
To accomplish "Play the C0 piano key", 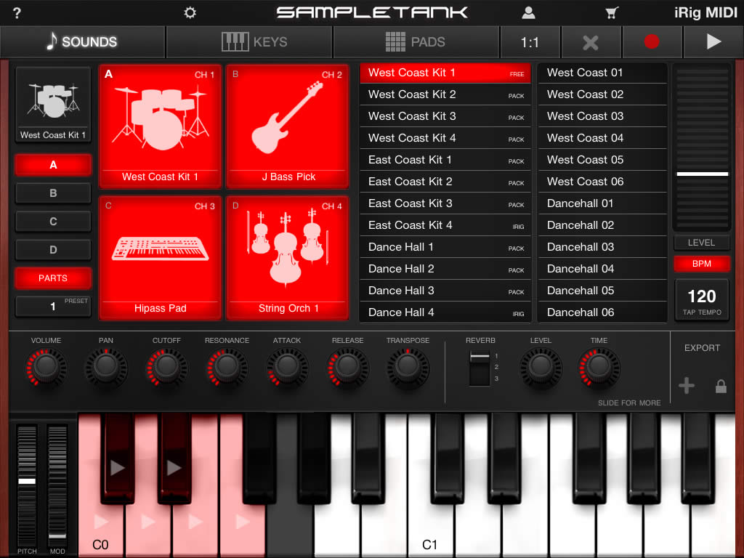I will (100, 527).
